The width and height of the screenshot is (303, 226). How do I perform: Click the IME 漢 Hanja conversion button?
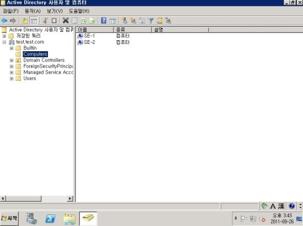282,206
